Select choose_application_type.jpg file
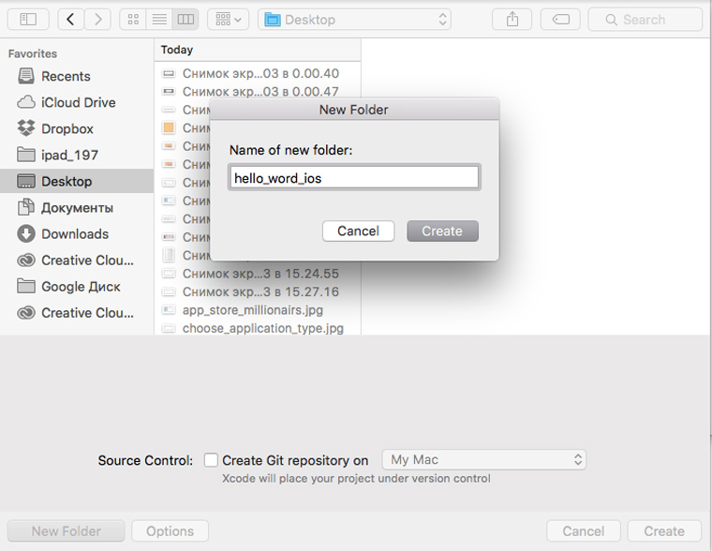The height and width of the screenshot is (551, 712). pos(258,328)
